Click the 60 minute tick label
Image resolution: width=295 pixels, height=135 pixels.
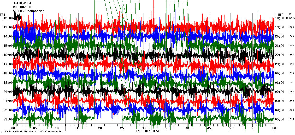click(x=274, y=128)
